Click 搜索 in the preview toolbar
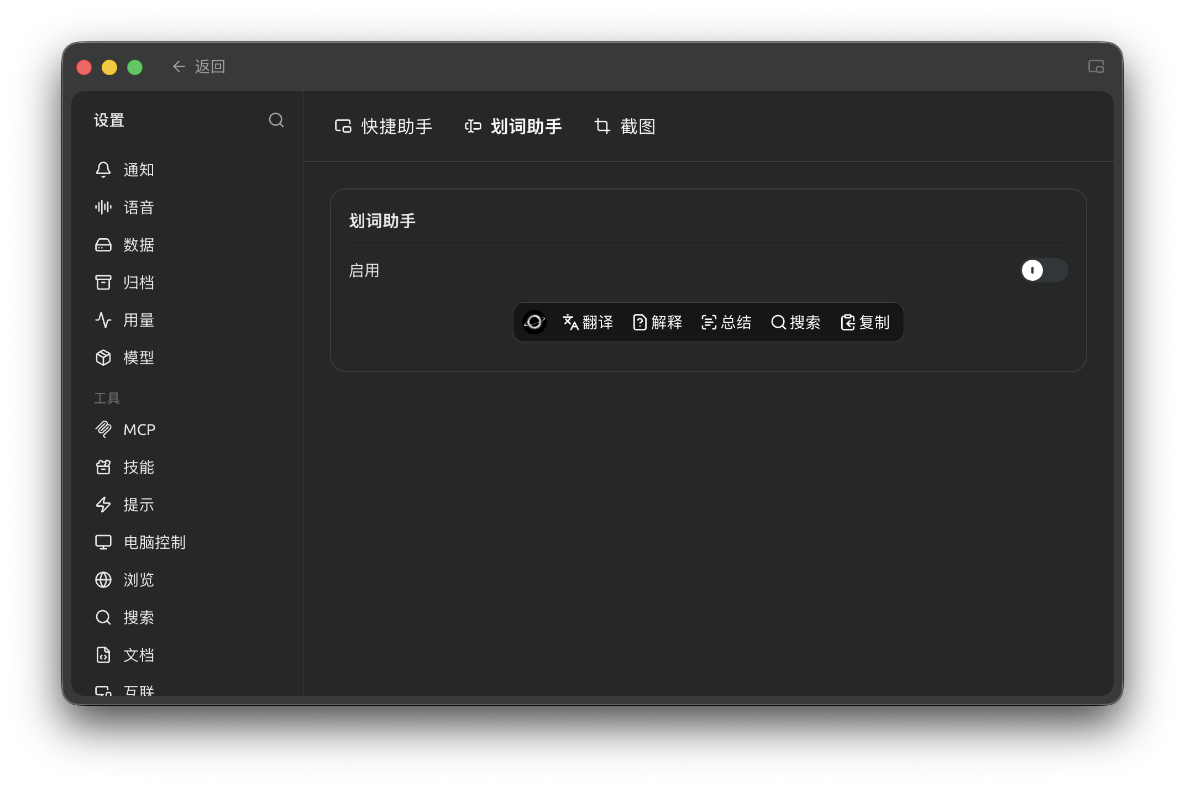 [795, 322]
